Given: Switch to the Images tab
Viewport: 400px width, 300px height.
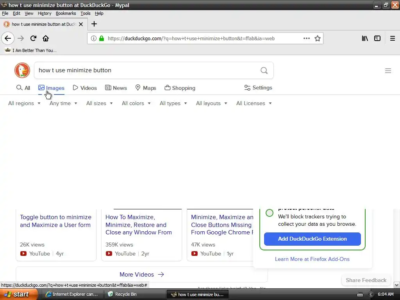Looking at the screenshot, I should click(x=51, y=88).
